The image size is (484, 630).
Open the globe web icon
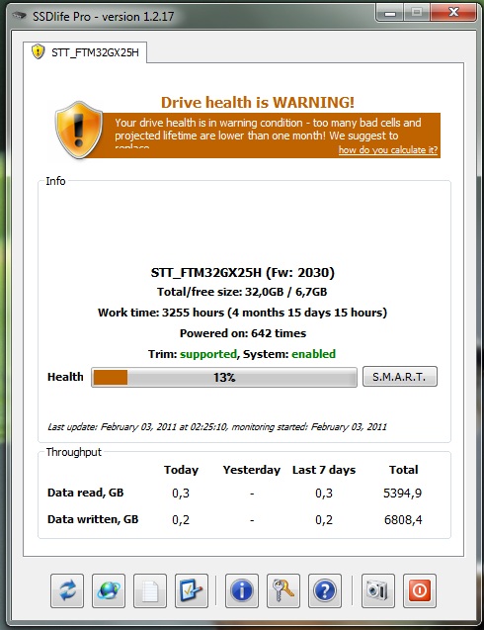(109, 590)
